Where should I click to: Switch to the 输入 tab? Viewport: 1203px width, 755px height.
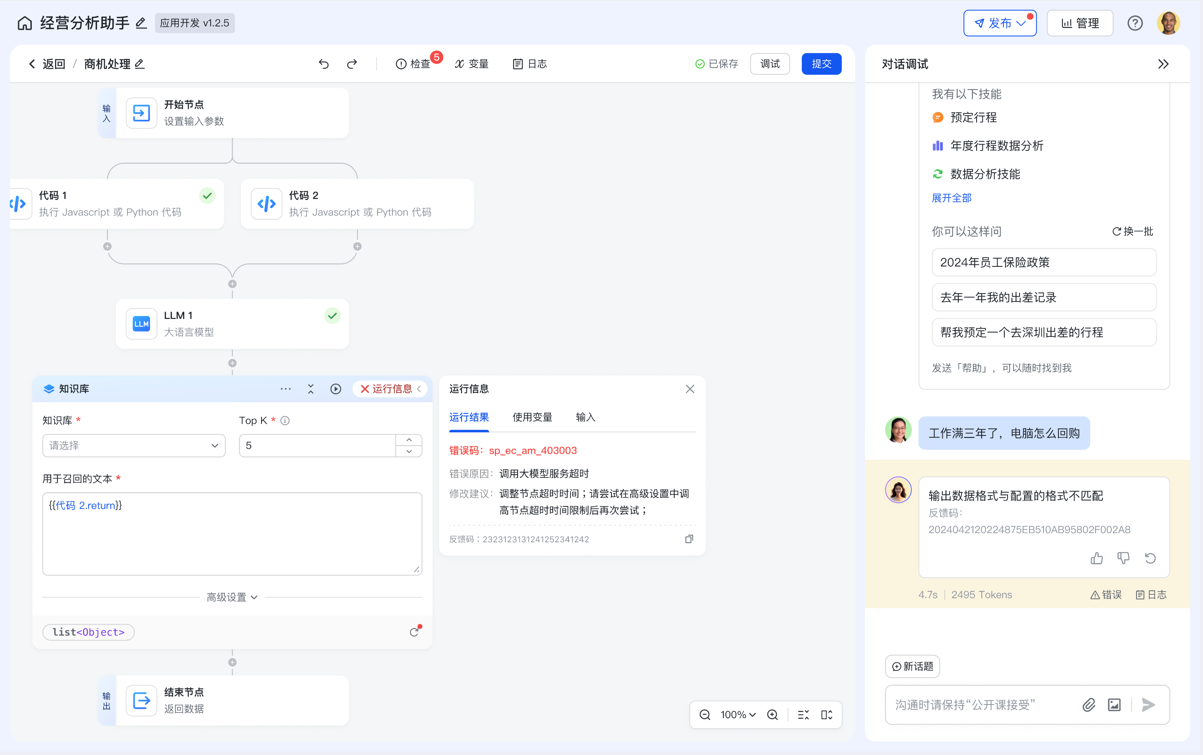tap(585, 417)
